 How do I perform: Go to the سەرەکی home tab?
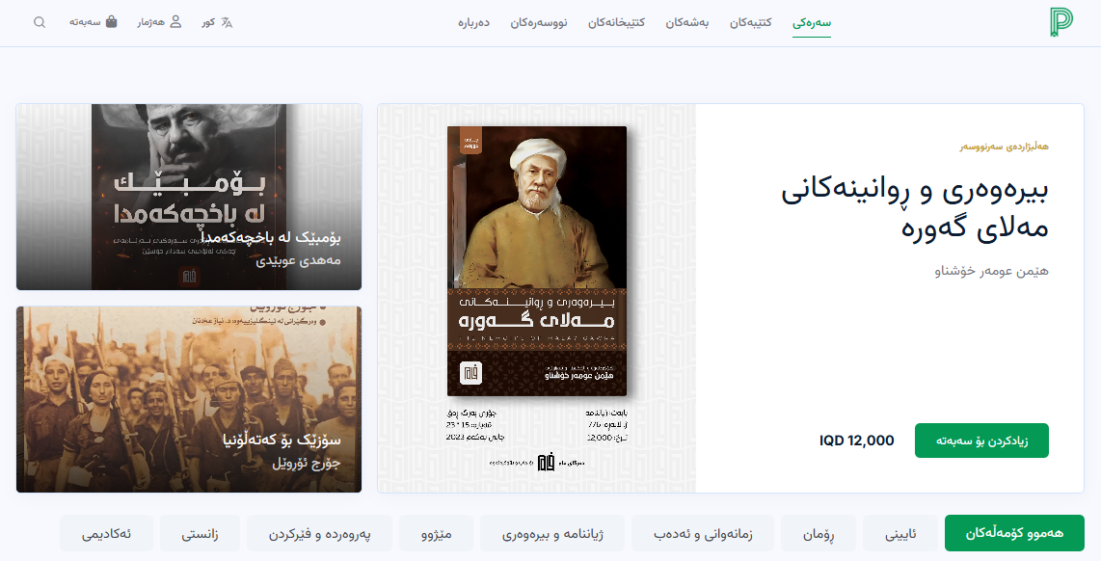click(812, 22)
